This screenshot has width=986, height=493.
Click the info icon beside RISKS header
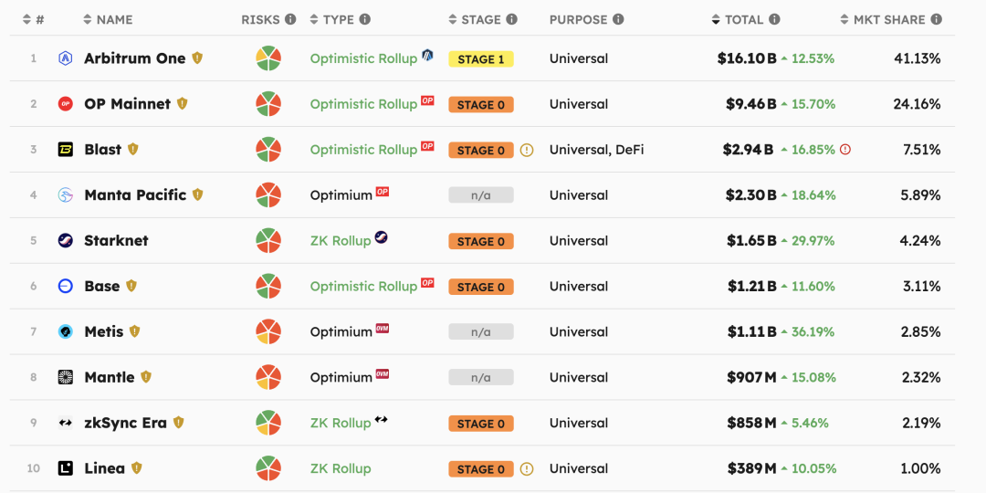[x=290, y=19]
